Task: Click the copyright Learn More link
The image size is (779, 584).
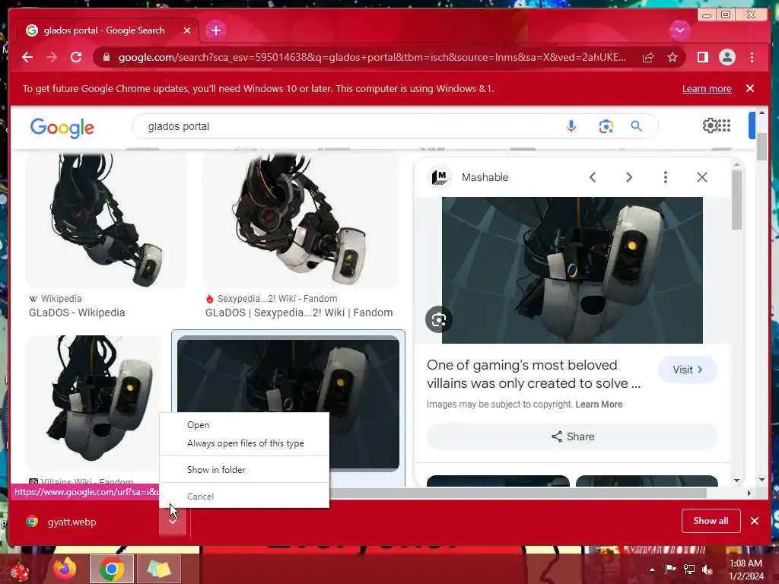Action: tap(599, 405)
